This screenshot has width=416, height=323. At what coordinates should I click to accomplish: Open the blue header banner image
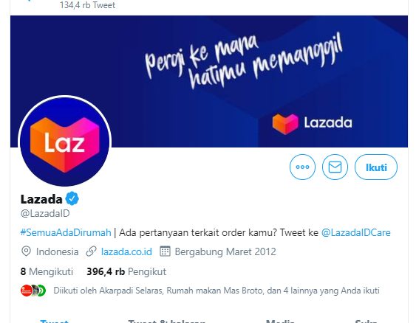pos(209,81)
